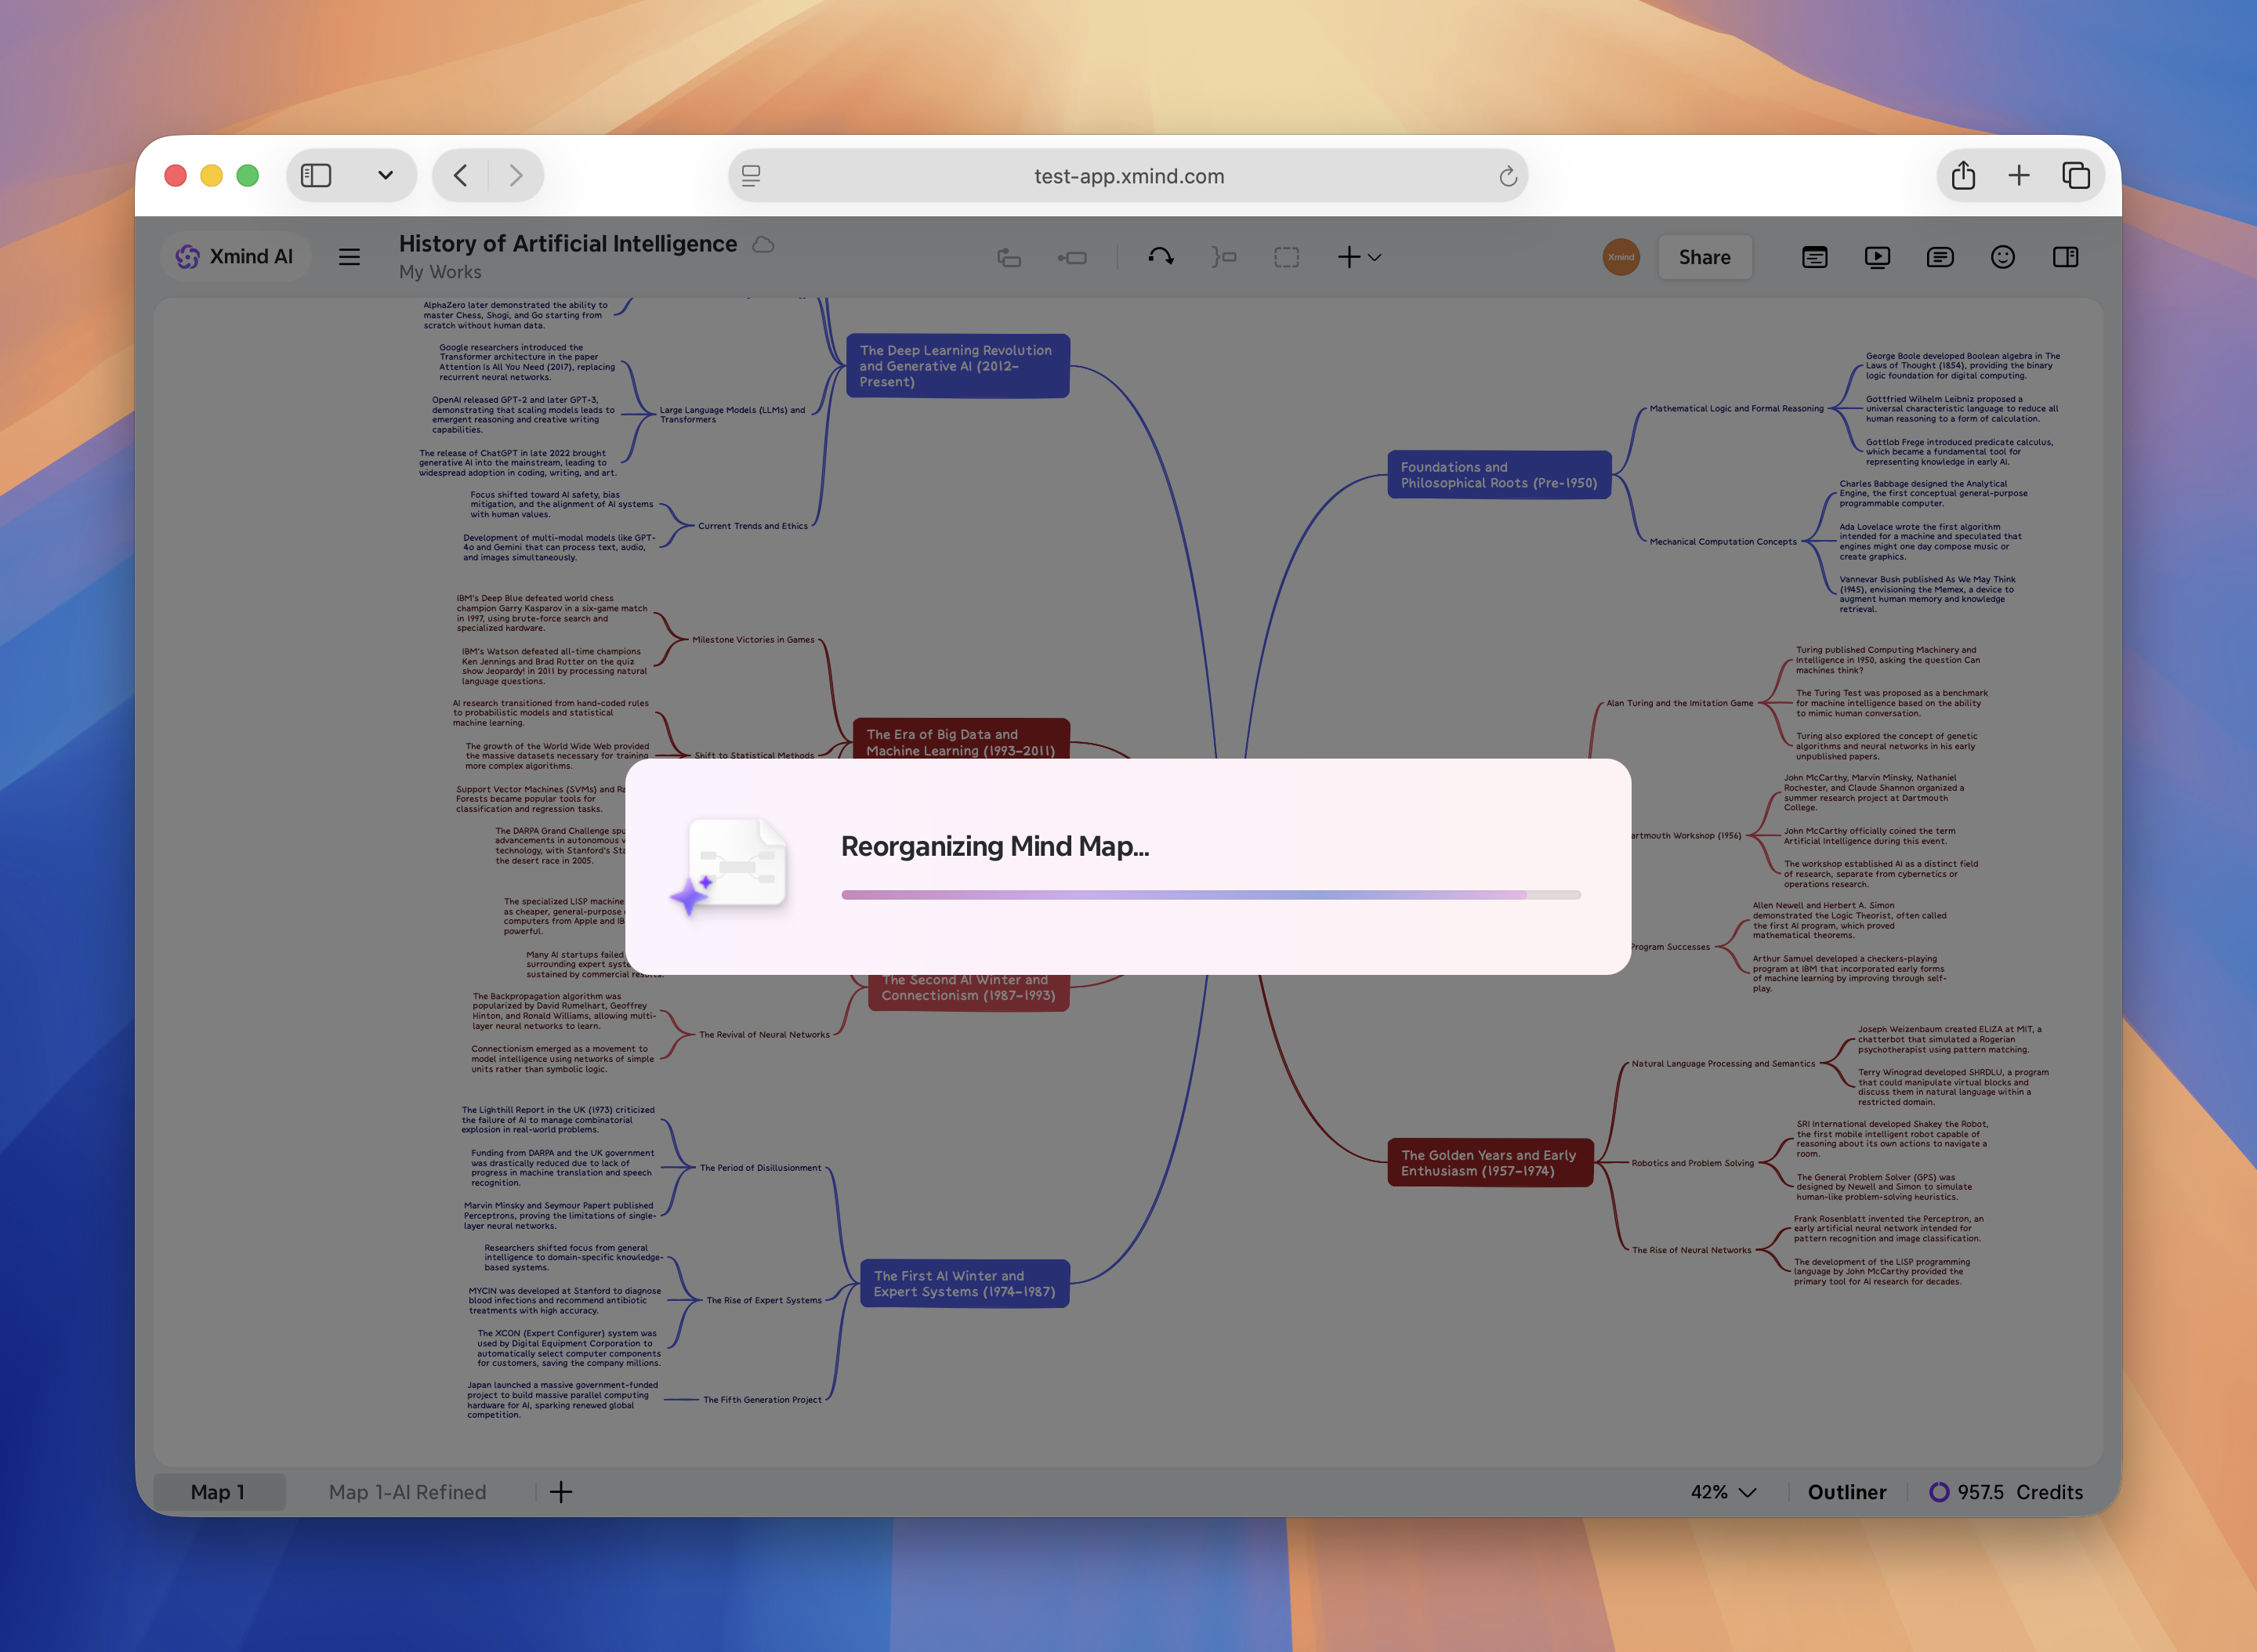Click Natural Language Processing and Semantics subtopic
The image size is (2257, 1652).
click(1723, 1064)
